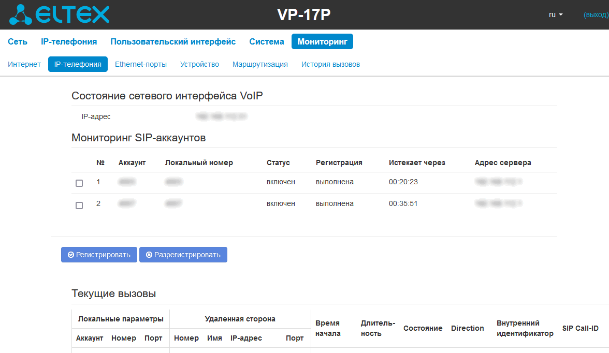Switch to the Ethernet-порты tab
The width and height of the screenshot is (609, 353).
[141, 64]
